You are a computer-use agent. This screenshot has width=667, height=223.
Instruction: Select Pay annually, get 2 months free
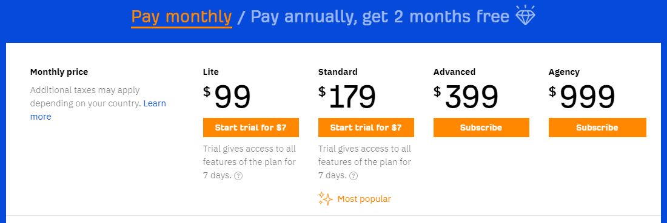[x=380, y=16]
